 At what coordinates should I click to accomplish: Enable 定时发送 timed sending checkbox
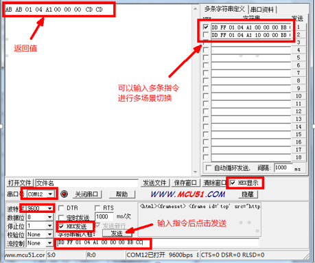pos(61,217)
